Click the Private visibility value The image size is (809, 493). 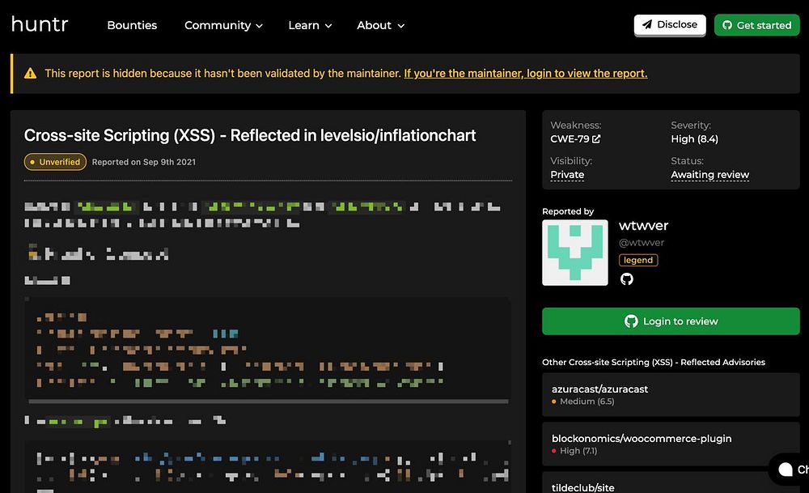coord(567,175)
